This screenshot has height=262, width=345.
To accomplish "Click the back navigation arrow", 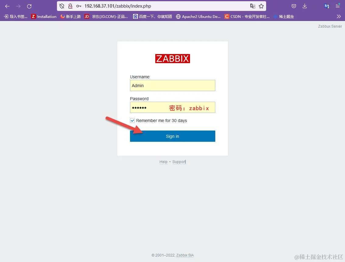I will tap(7, 6).
